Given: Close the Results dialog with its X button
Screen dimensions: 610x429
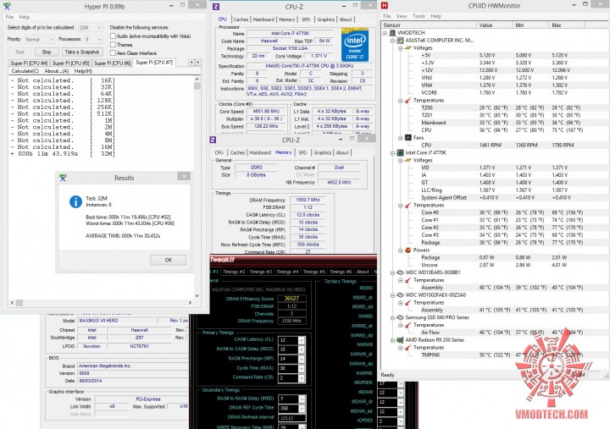Looking at the screenshot, I should tap(184, 176).
